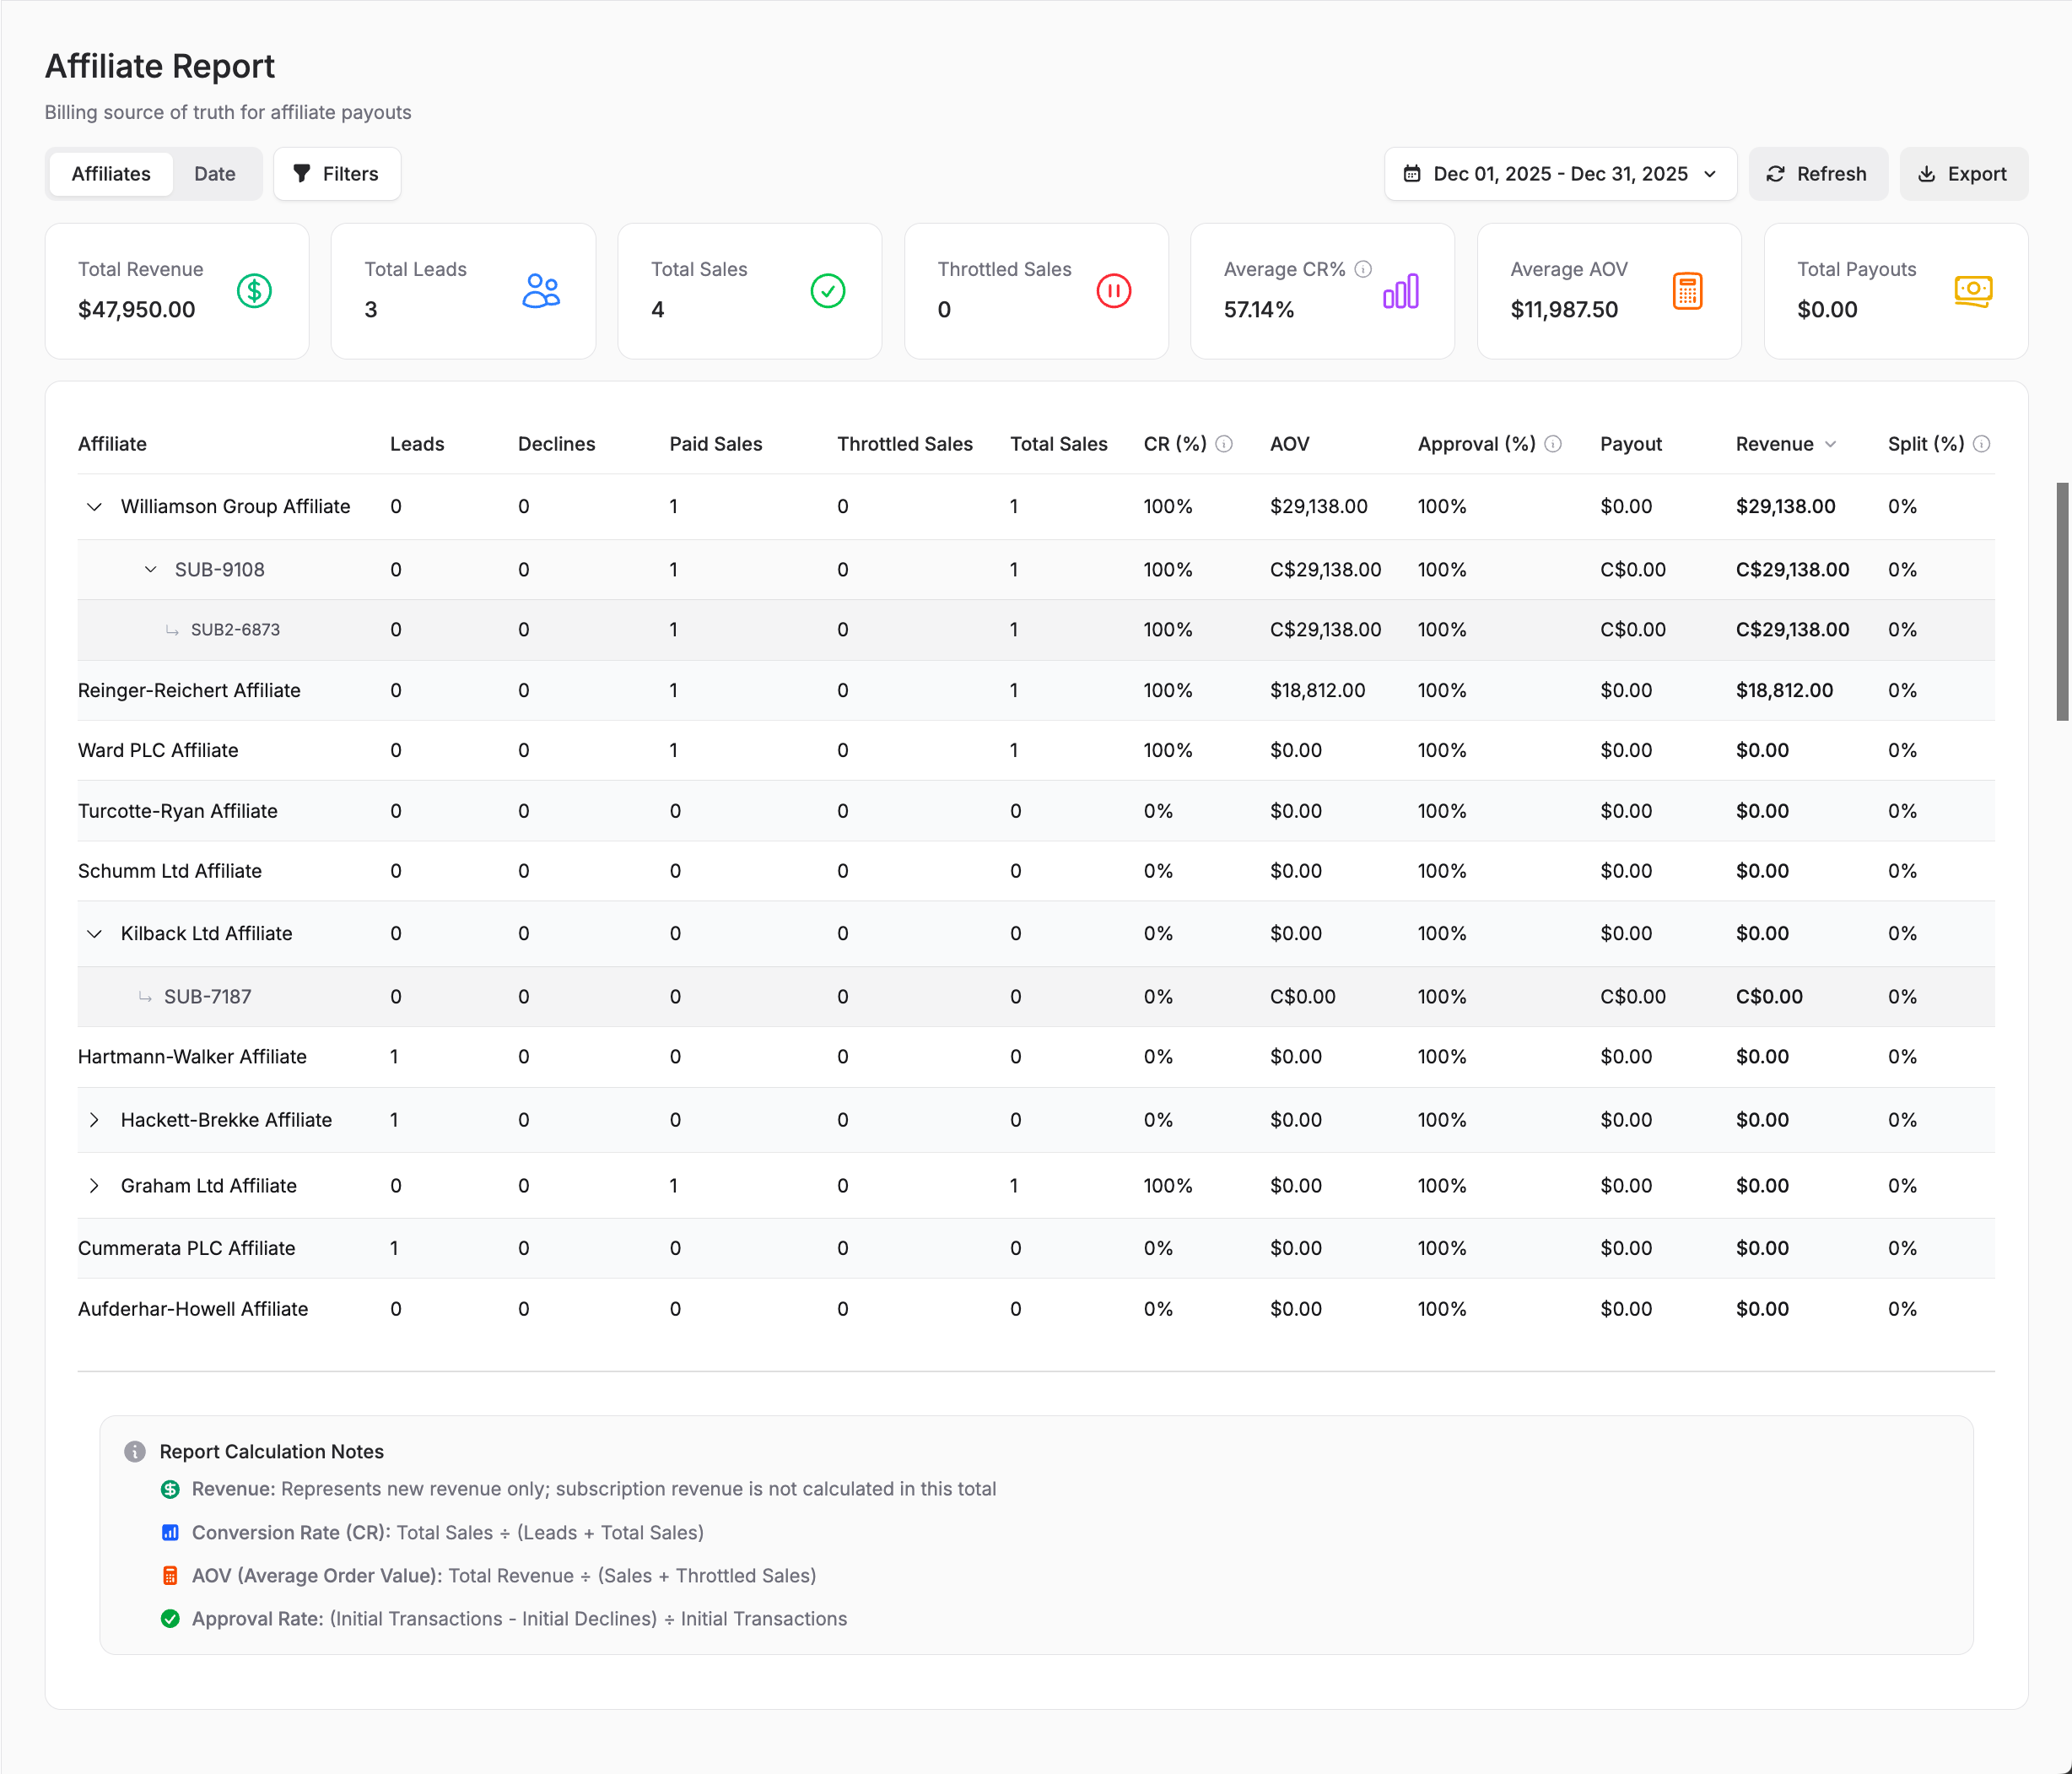Click the Affiliate column header

tap(112, 444)
